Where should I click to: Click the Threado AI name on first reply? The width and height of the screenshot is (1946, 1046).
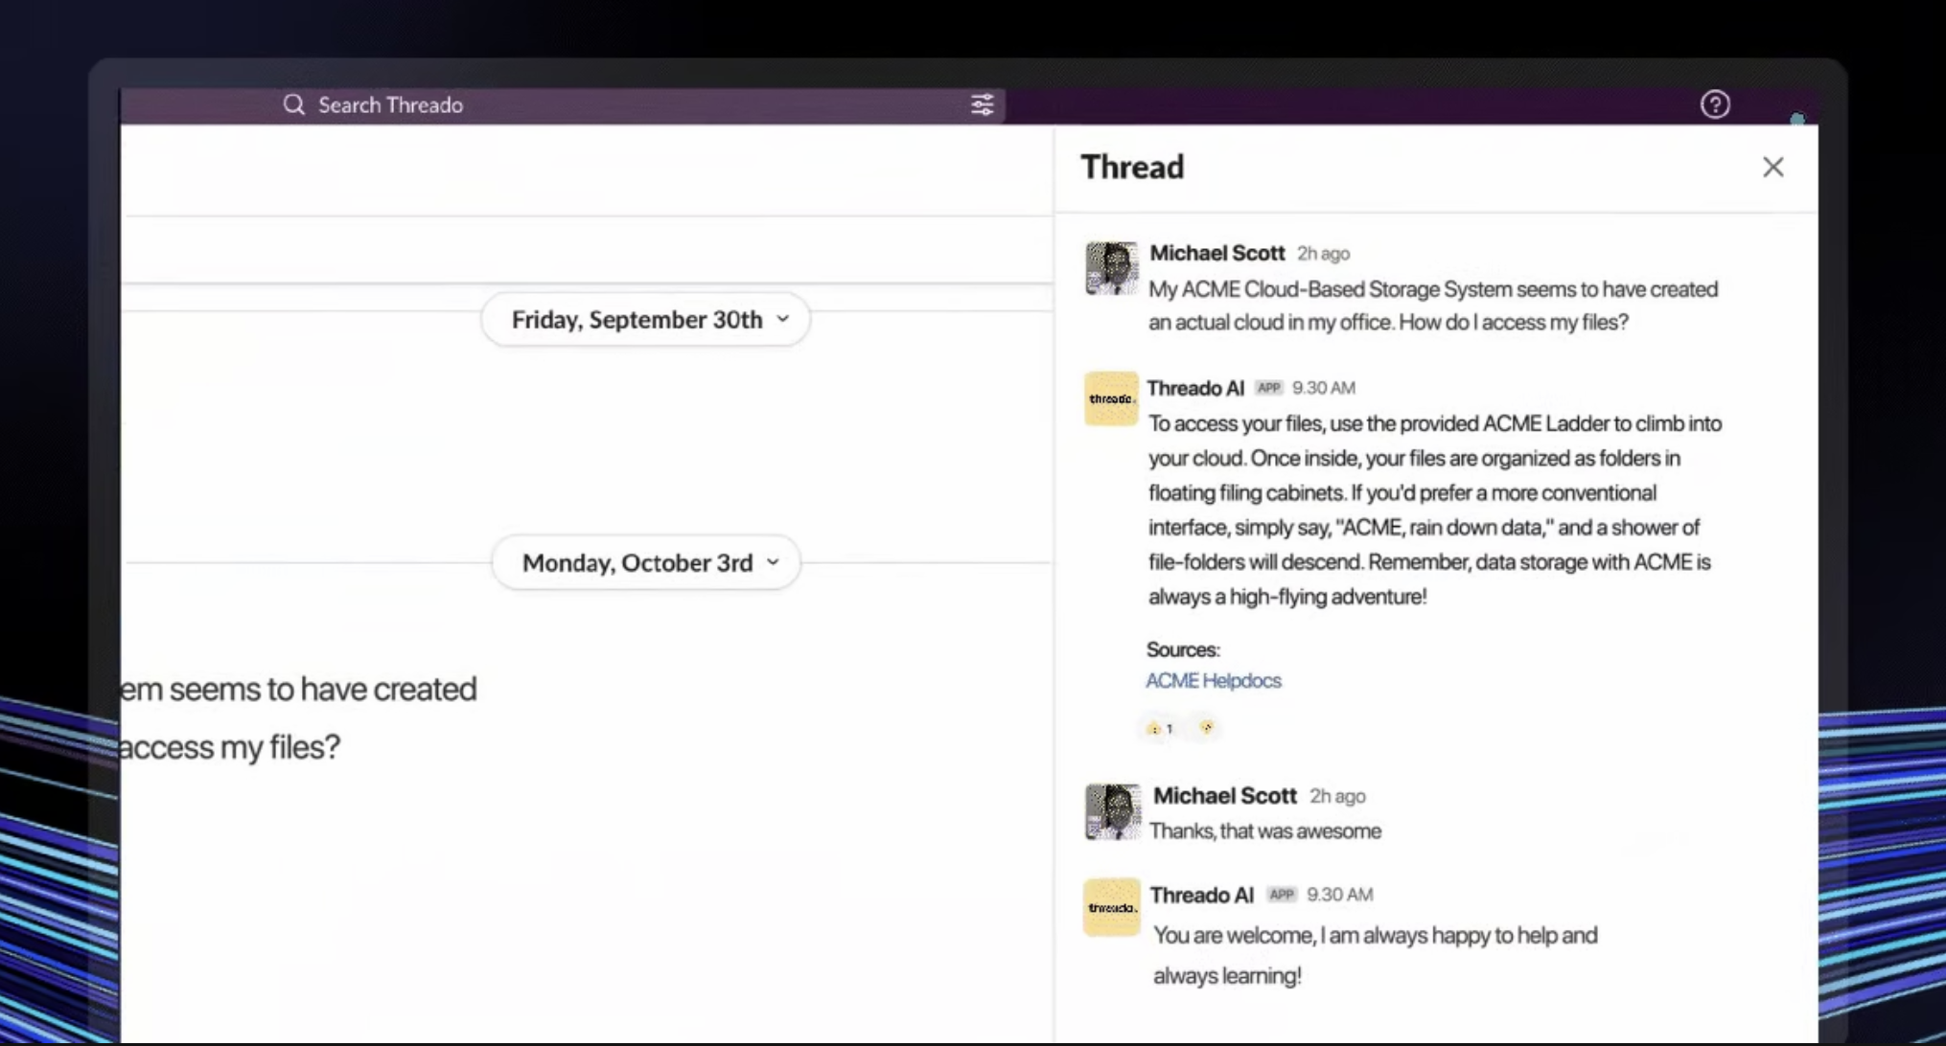coord(1194,388)
